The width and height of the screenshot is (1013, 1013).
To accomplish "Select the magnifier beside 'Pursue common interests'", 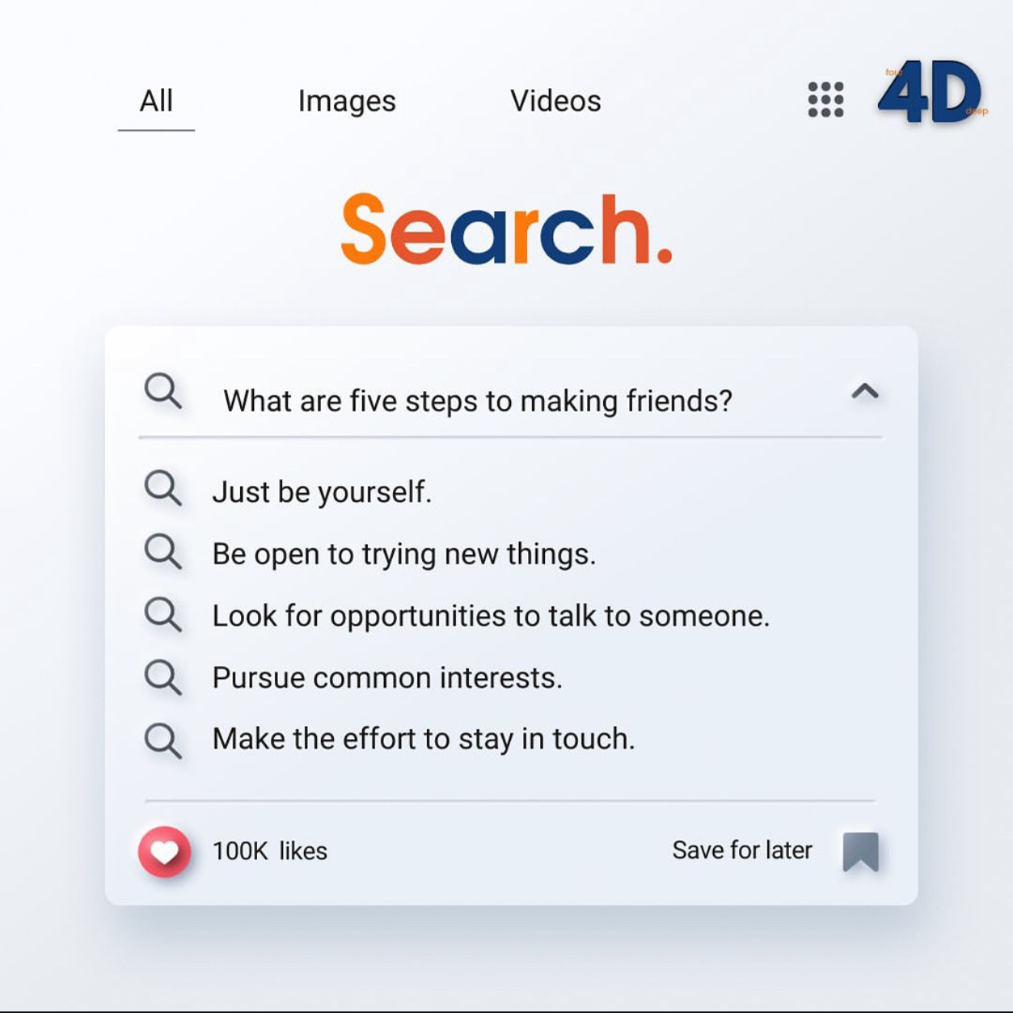I will [164, 677].
